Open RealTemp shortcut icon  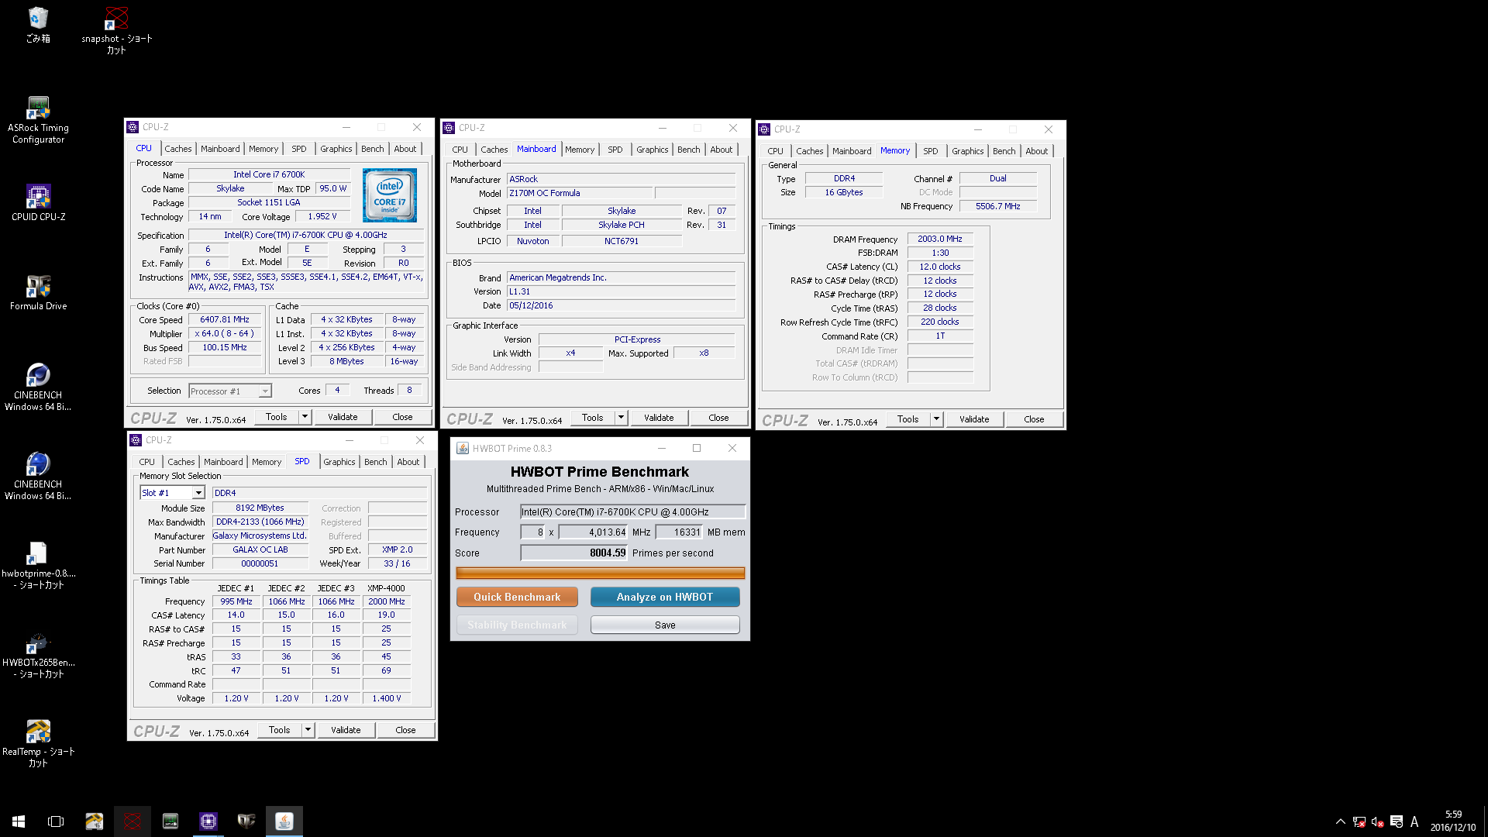click(x=38, y=743)
